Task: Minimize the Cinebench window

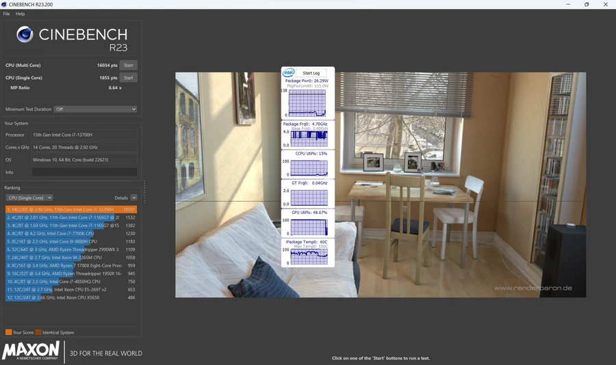Action: 568,4
